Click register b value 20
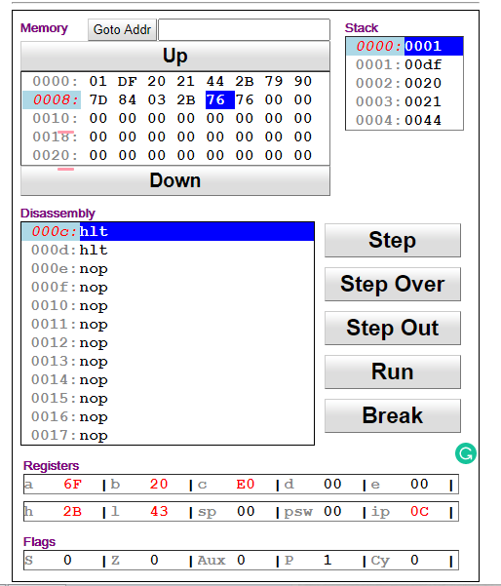 (x=159, y=485)
